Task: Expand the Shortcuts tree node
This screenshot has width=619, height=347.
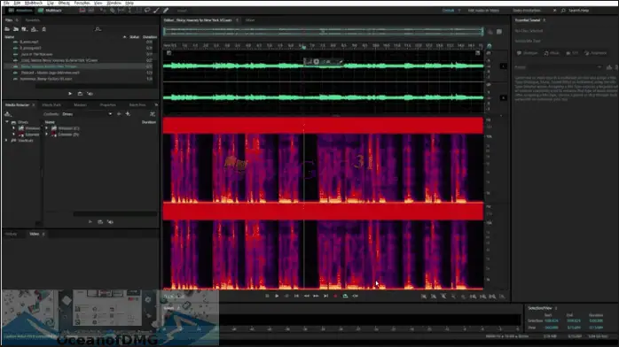Action: pos(6,140)
